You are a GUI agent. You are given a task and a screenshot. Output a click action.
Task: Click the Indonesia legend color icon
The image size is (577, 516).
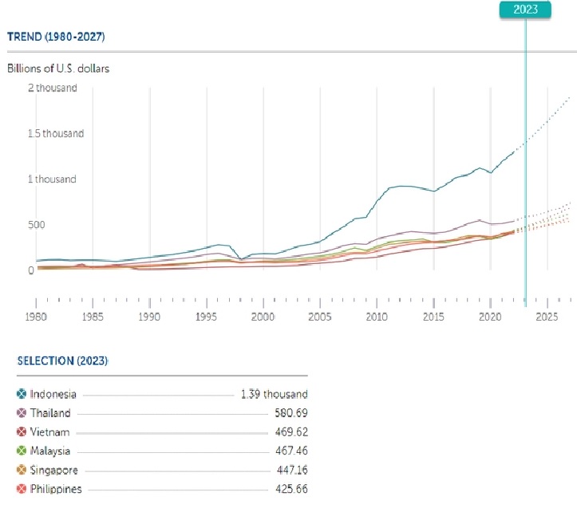[x=22, y=394]
